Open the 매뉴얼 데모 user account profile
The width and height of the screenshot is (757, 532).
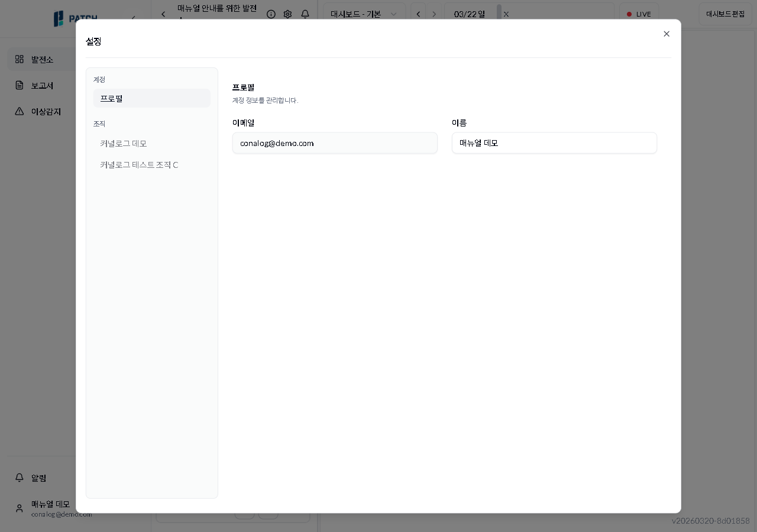(x=51, y=508)
